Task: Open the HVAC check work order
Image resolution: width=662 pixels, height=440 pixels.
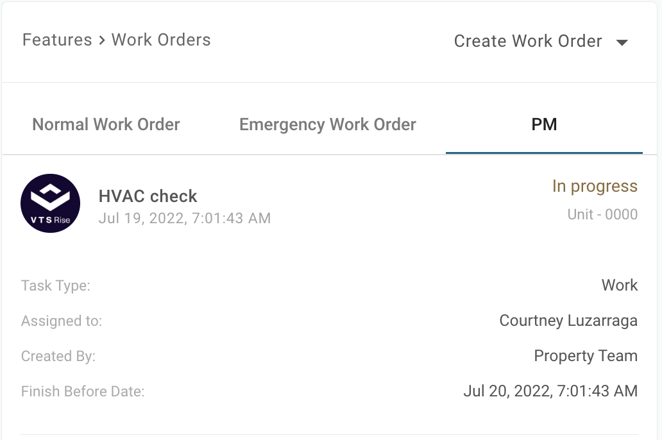Action: coord(148,196)
